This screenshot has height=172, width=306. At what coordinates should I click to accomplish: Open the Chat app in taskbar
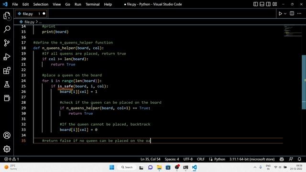tap(150, 167)
